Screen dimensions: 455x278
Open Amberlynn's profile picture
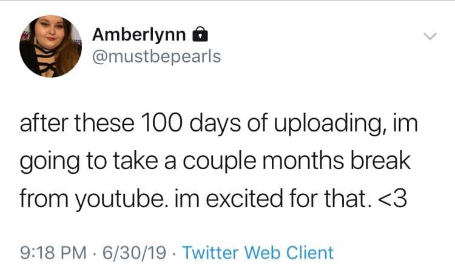click(51, 46)
